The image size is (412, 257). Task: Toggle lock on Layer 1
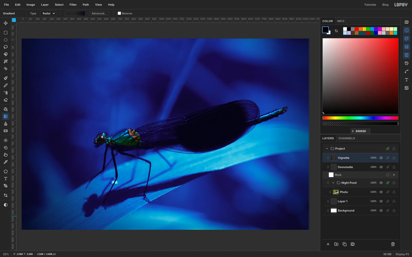pos(394,201)
